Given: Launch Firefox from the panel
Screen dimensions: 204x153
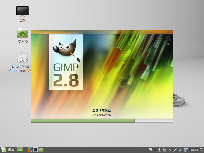Looking at the screenshot, I should (30, 150).
